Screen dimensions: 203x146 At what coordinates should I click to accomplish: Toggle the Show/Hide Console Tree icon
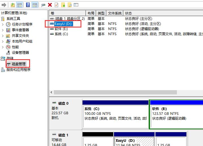coord(19,5)
